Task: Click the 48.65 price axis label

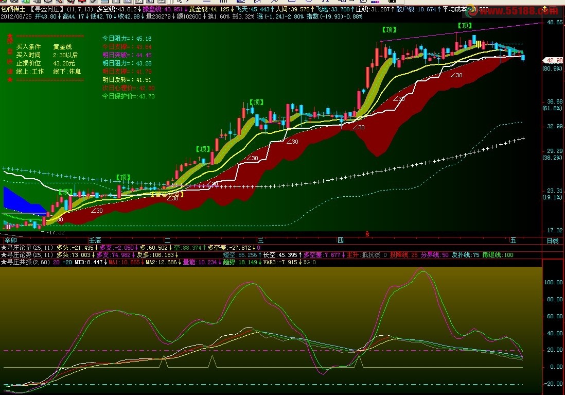Action: (x=555, y=22)
